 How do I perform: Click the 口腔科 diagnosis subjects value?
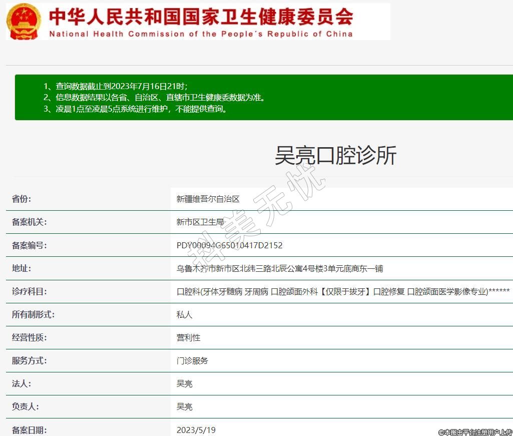click(343, 291)
